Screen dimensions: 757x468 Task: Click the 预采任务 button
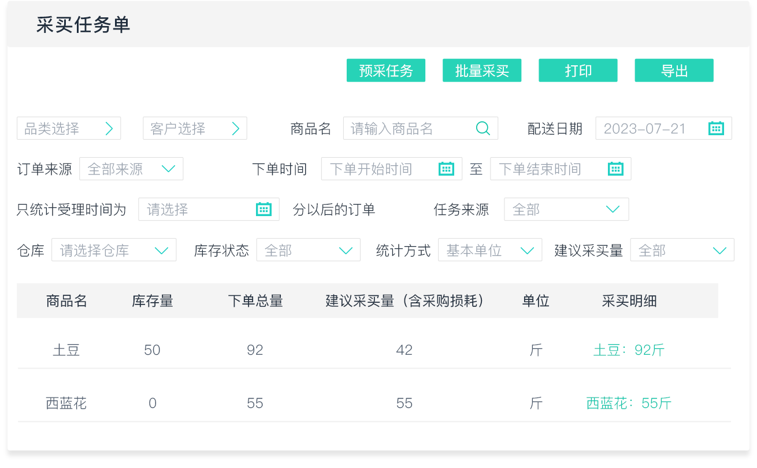click(x=386, y=70)
